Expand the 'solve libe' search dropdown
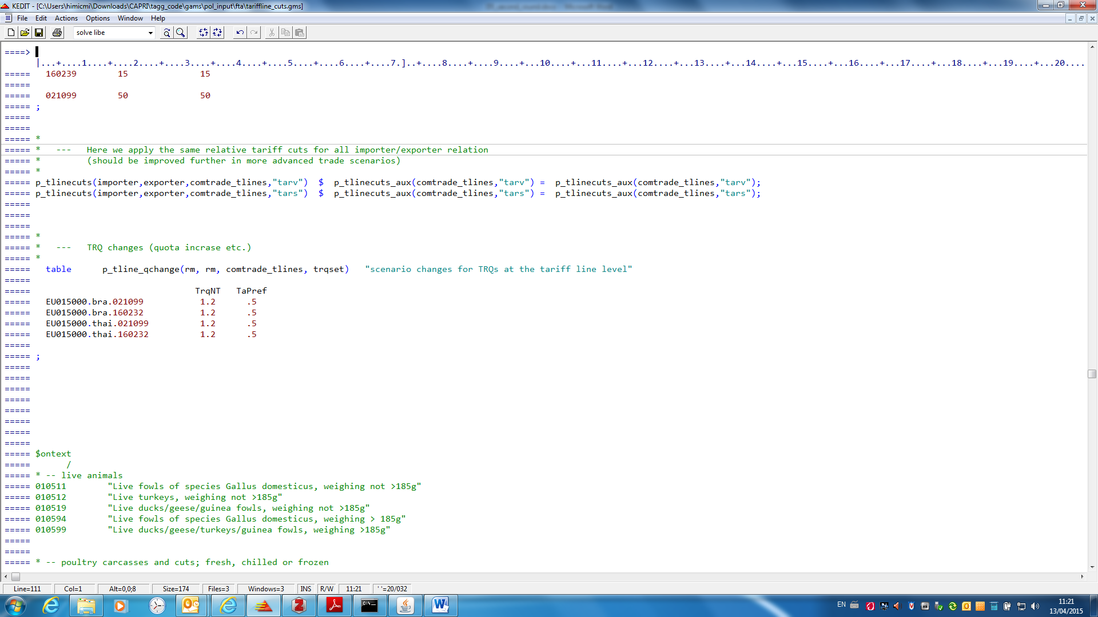Viewport: 1098px width, 617px height. (x=150, y=33)
